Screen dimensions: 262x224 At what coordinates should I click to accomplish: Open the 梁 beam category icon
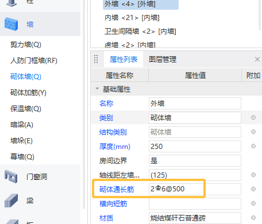(x=11, y=201)
